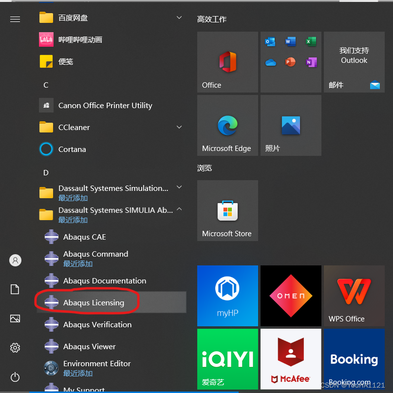Open the Documents shortcut in the sidebar

tap(15, 289)
